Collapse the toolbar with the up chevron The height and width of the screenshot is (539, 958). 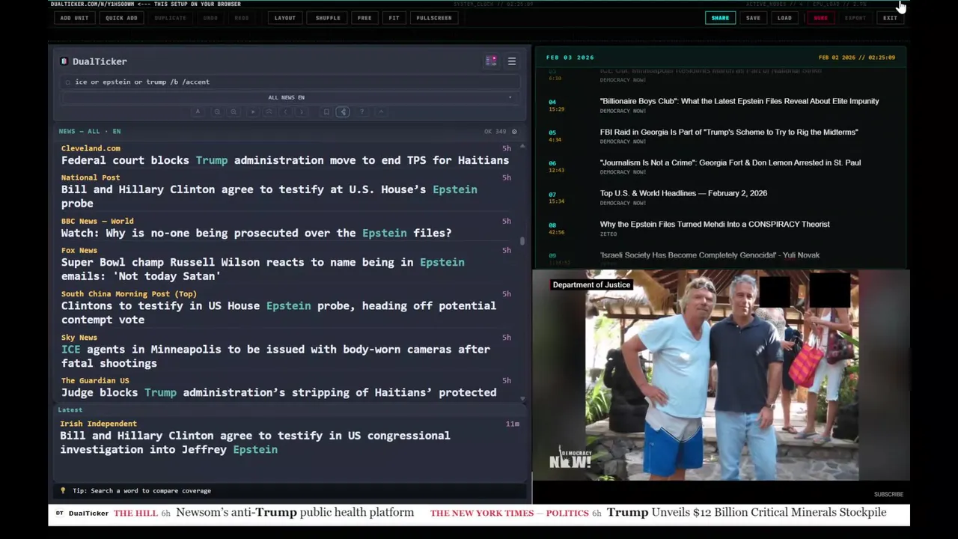tap(381, 112)
